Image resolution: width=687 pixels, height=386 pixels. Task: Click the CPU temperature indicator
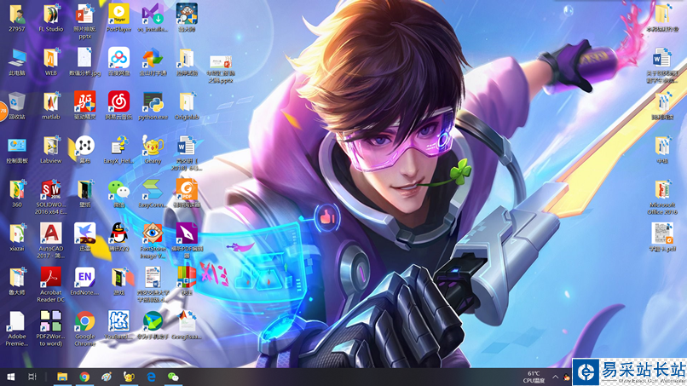point(534,377)
